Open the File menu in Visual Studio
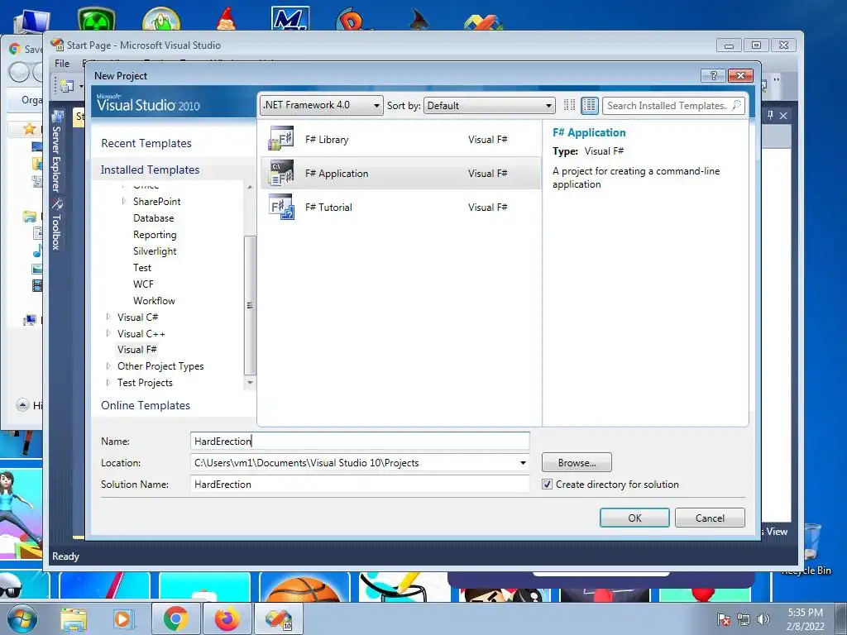Screen dimensions: 847x635 coord(62,63)
